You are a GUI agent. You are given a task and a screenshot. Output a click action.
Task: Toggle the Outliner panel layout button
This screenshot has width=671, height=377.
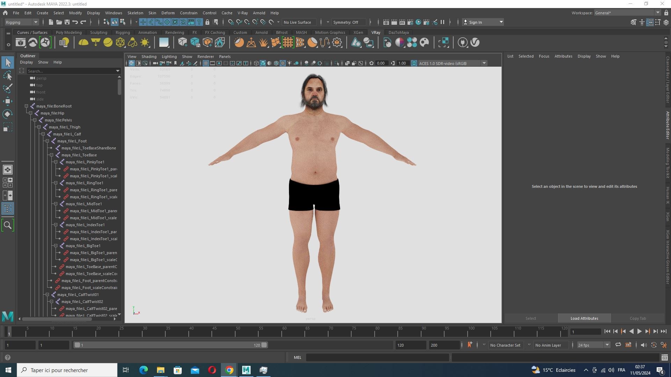click(8, 209)
